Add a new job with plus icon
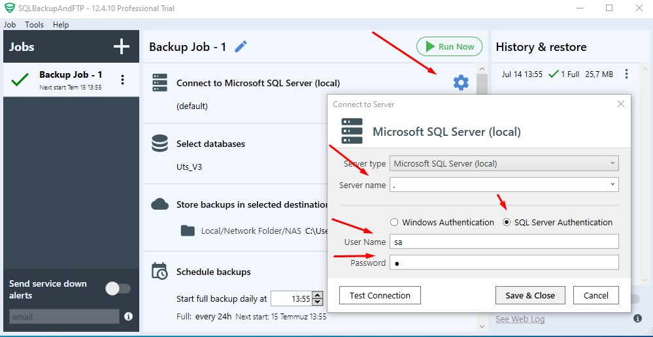 click(x=122, y=46)
